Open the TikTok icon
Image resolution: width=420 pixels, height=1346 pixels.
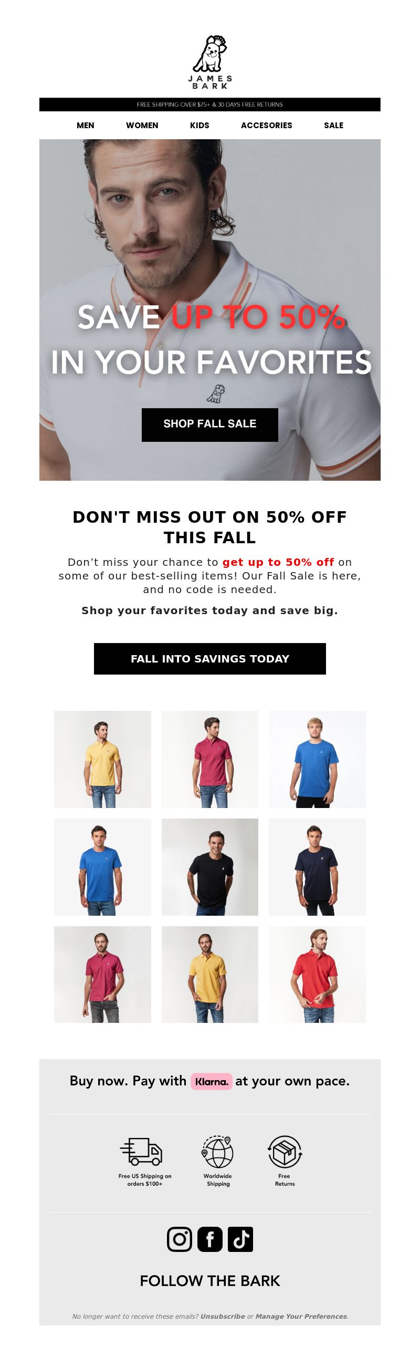tap(240, 1239)
